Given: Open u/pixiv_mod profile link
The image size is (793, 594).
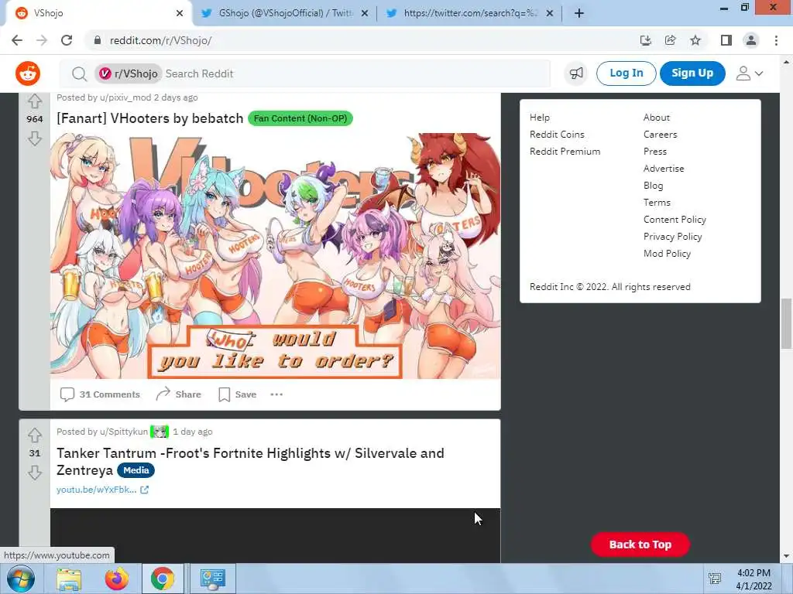Looking at the screenshot, I should tap(125, 97).
